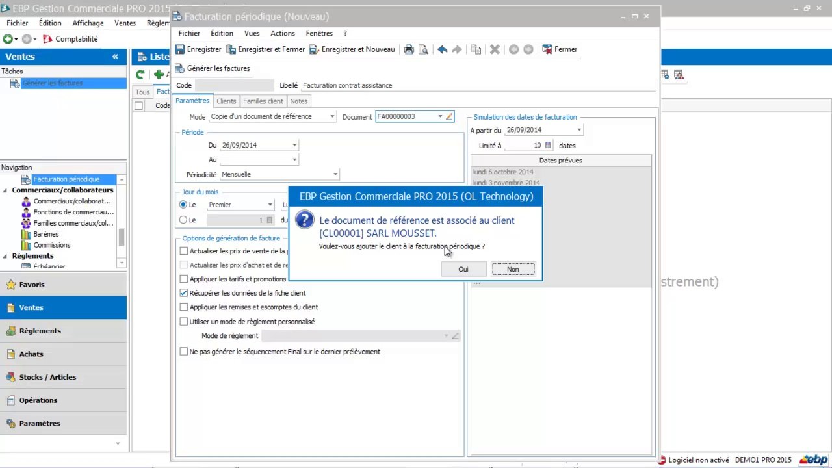Click the Générer les factures icon
Viewport: 832px width, 468px height.
[x=179, y=68]
